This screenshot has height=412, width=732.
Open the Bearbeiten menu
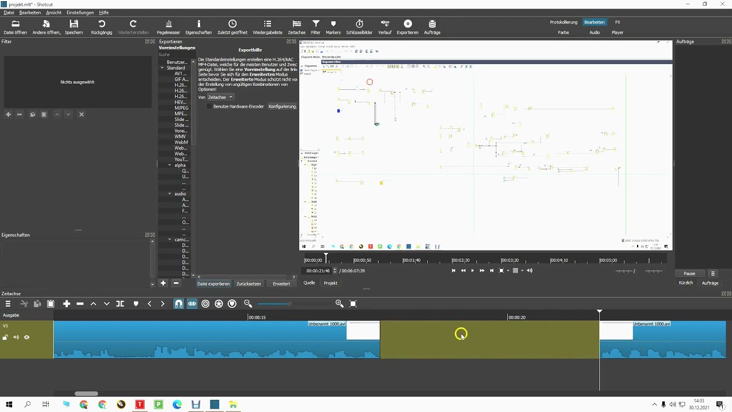30,13
